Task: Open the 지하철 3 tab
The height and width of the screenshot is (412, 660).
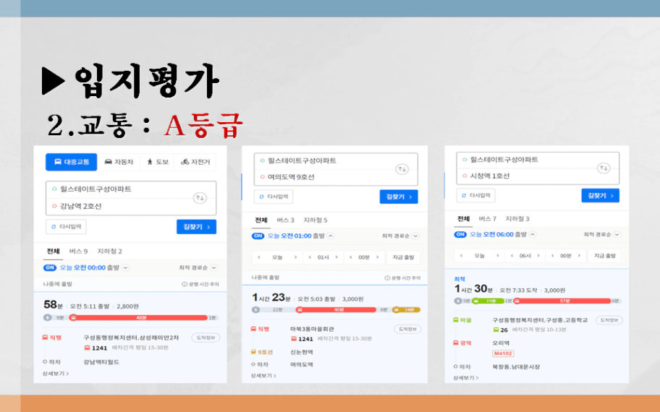Action: tap(517, 219)
